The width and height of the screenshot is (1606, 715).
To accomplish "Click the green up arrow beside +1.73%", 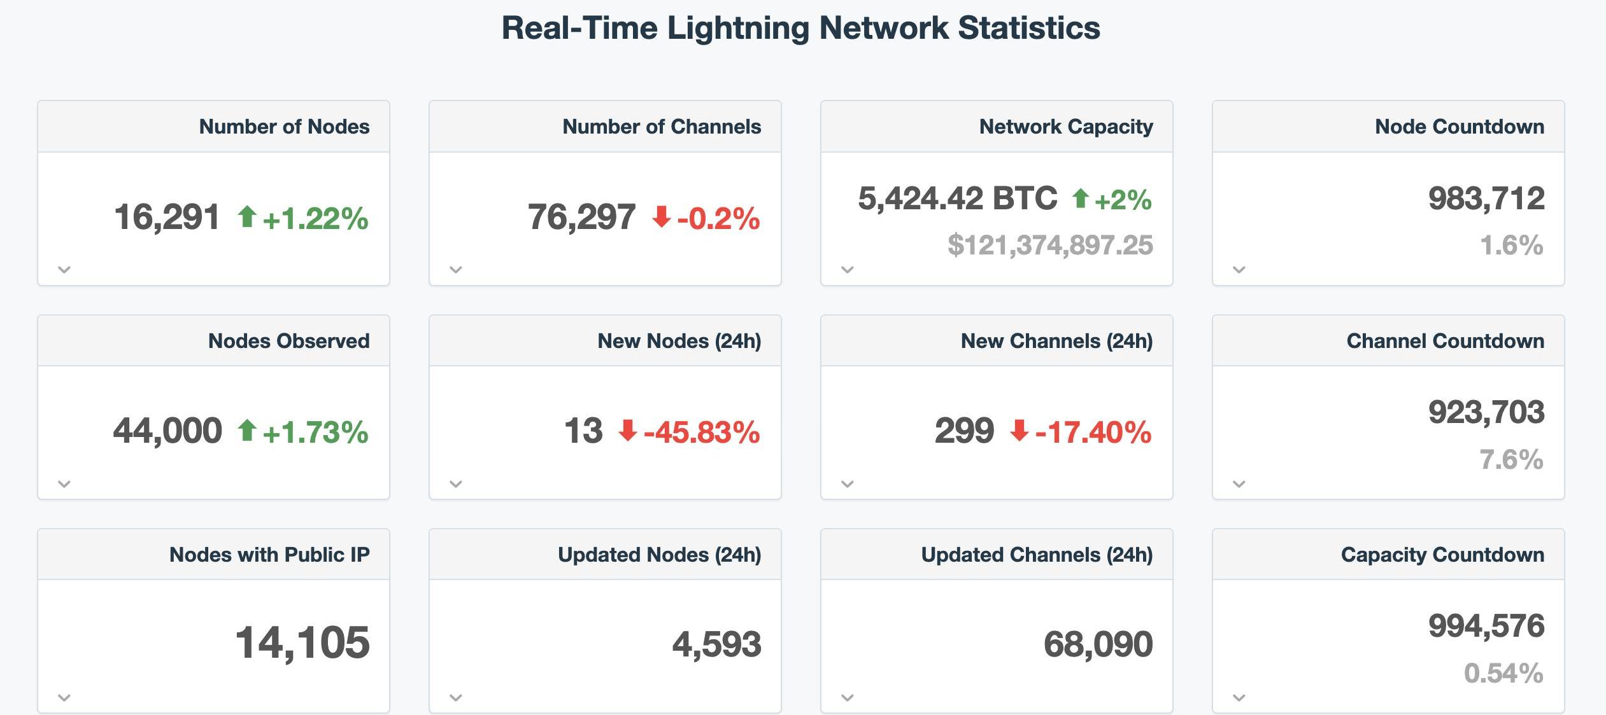I will point(247,431).
